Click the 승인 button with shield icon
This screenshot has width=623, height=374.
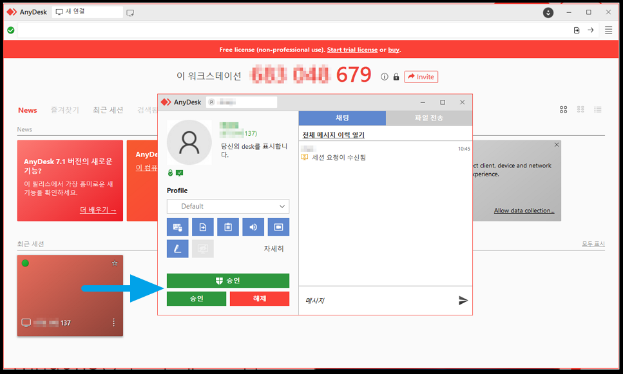(x=228, y=281)
